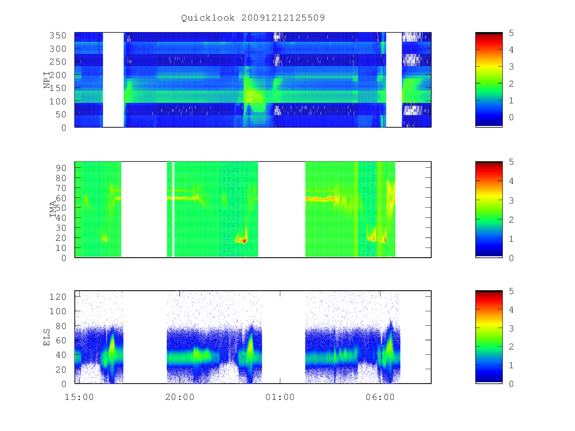Click the 4 label on IMA colorbar
This screenshot has height=431, width=575.
[511, 181]
